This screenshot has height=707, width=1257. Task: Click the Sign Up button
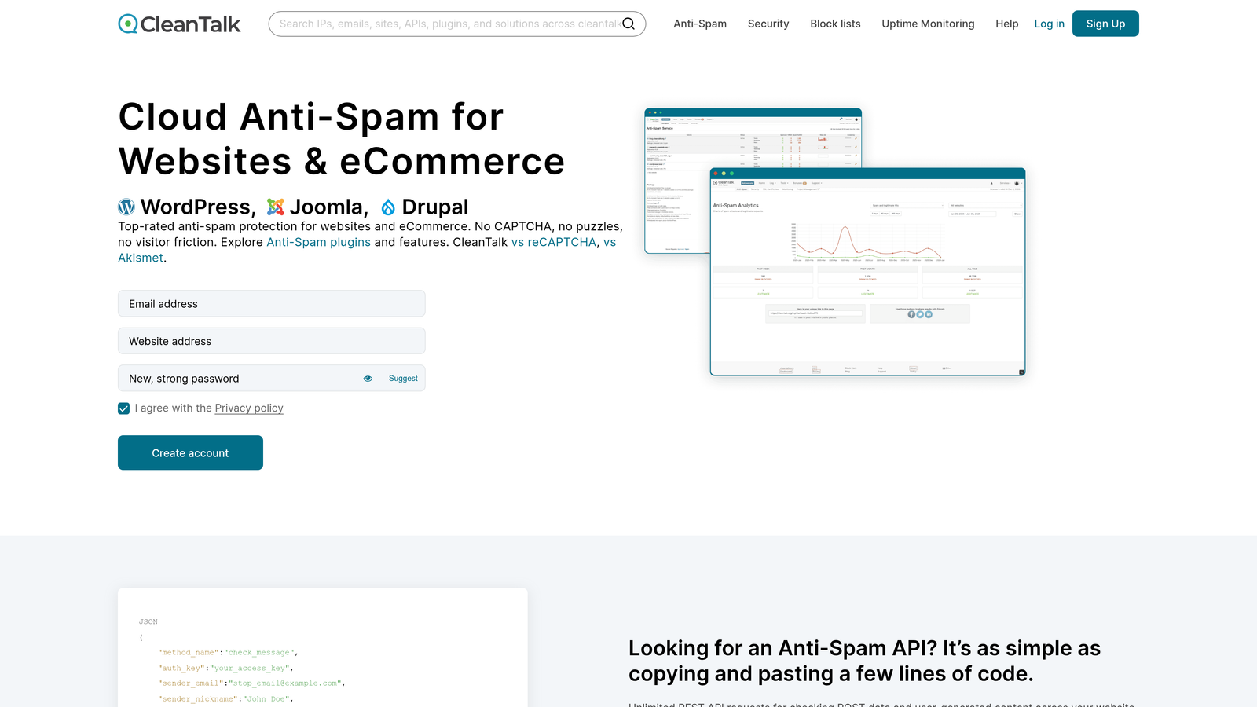tap(1105, 24)
